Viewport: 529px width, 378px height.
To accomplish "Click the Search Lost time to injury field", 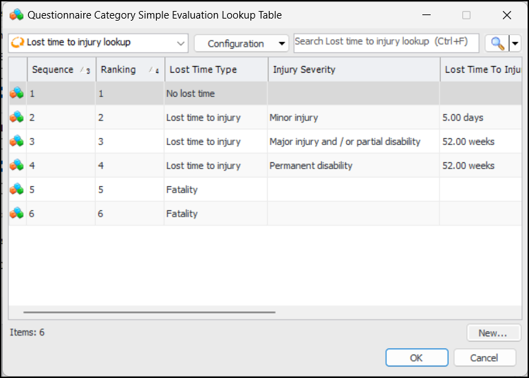I will click(386, 43).
